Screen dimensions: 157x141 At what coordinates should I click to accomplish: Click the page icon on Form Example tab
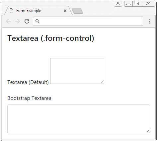pos(12,11)
